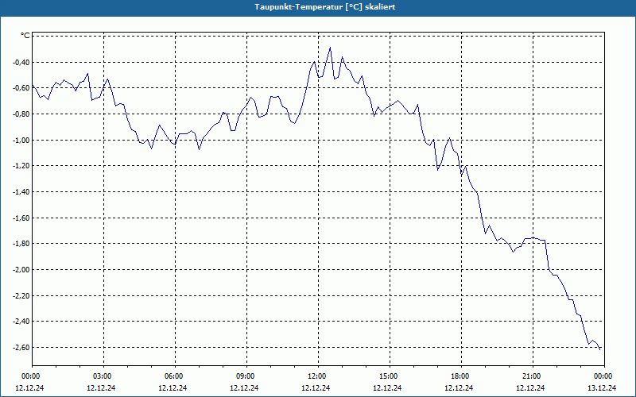Click the chart title 'Taupunkt-Temperatur [°C] skaliert'

(x=325, y=7)
